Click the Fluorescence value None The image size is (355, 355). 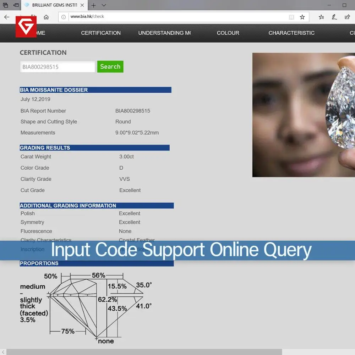coord(125,231)
